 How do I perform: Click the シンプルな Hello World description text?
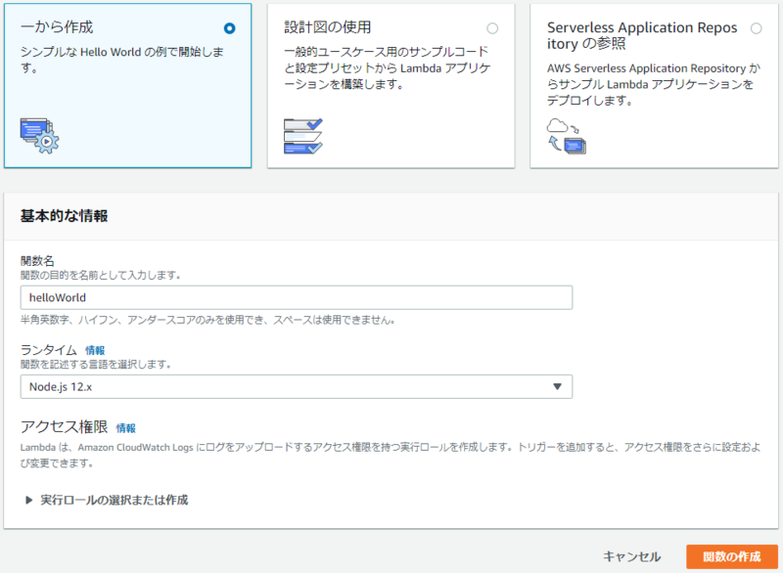(x=121, y=60)
